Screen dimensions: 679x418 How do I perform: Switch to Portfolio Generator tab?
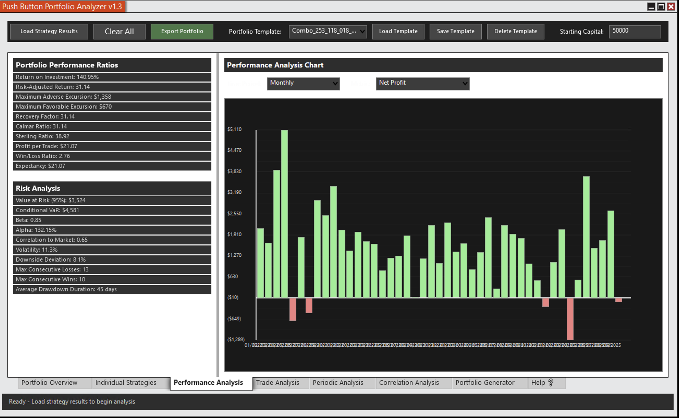(485, 383)
